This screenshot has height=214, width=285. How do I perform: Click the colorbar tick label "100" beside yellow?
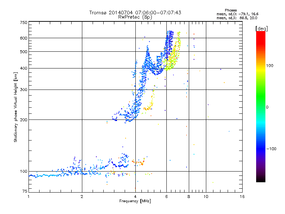(x=270, y=66)
